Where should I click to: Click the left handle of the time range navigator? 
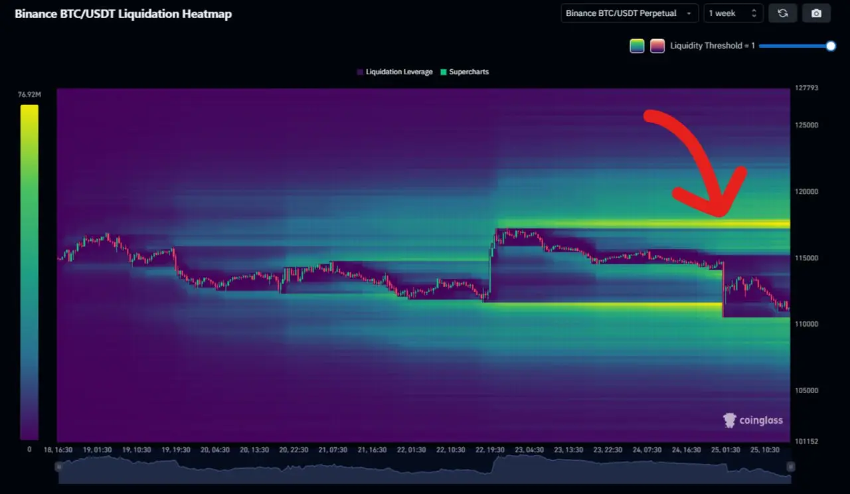point(58,467)
